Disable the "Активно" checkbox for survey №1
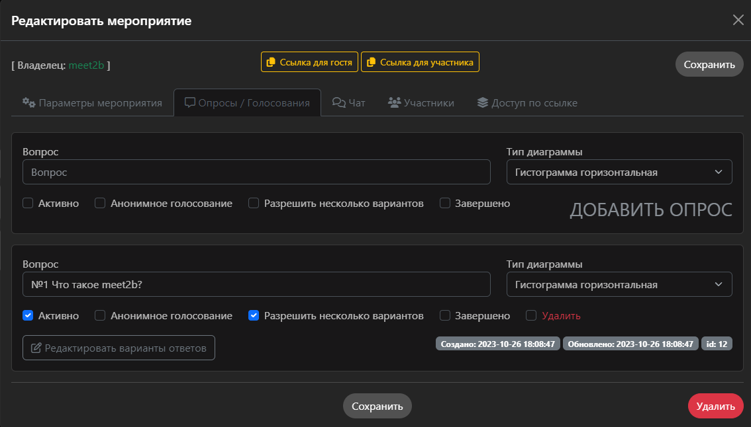 tap(28, 315)
